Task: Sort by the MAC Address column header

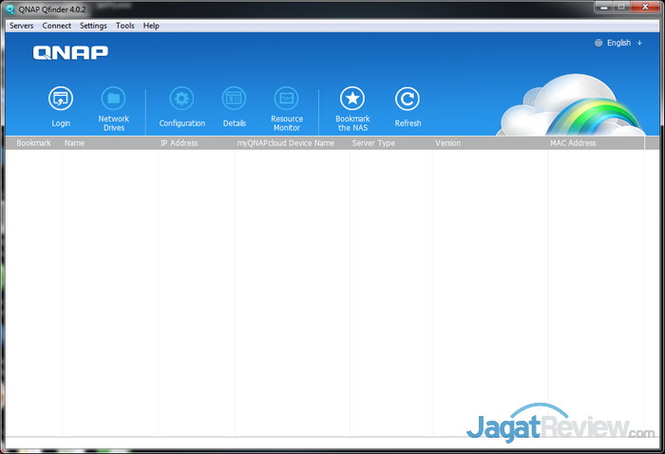Action: coord(596,142)
